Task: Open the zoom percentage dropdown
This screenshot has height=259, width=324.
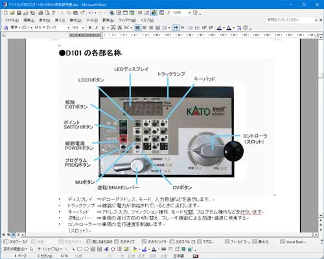Action: pos(189,13)
